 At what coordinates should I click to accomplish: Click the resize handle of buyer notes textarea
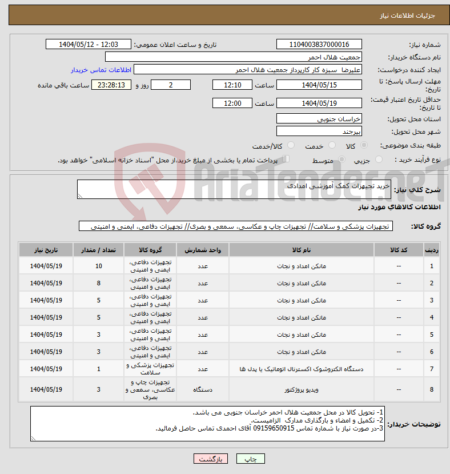coord(33,439)
